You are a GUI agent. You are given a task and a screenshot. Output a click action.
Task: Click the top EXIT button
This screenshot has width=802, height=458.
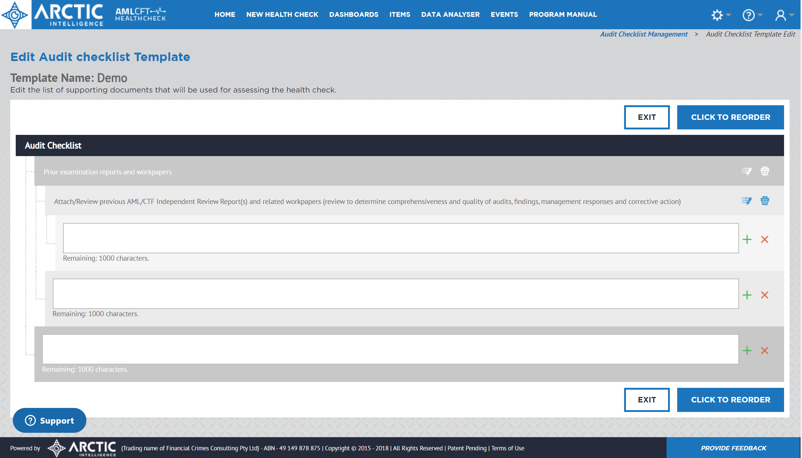[x=647, y=117]
